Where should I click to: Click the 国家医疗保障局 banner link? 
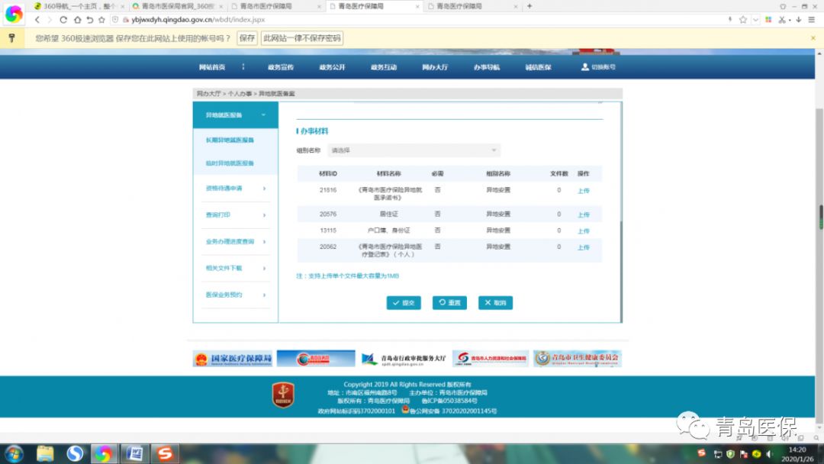[232, 359]
